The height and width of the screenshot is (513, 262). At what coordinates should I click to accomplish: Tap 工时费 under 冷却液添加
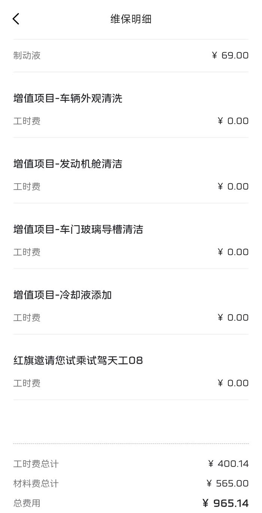27,318
